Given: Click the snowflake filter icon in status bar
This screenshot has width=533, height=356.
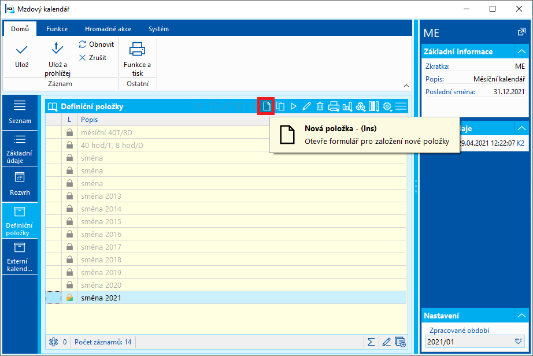Looking at the screenshot, I should coord(53,342).
